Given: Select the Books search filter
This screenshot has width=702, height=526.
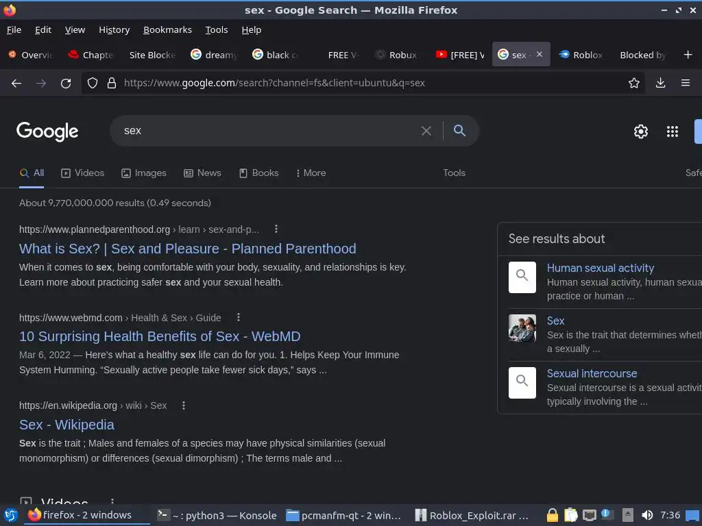Looking at the screenshot, I should (x=258, y=173).
